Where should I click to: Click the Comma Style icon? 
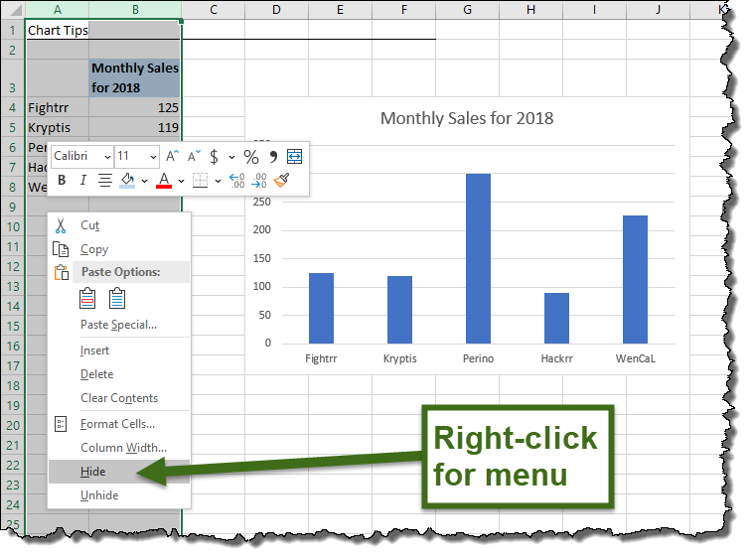(x=272, y=157)
